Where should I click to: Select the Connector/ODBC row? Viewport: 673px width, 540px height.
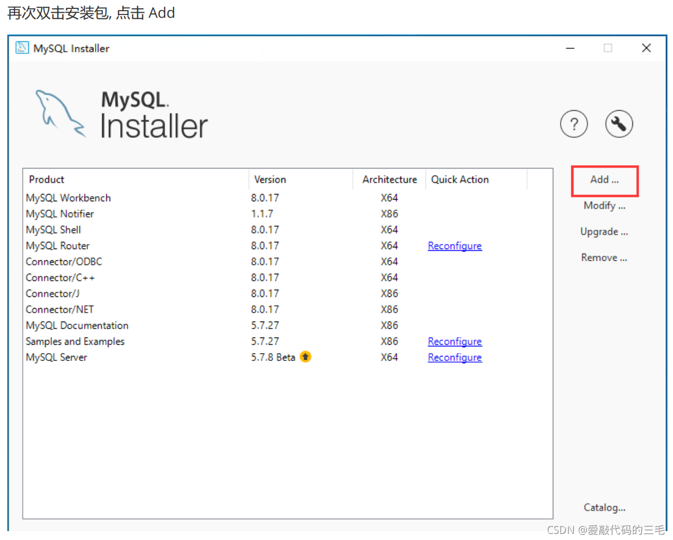(288, 262)
